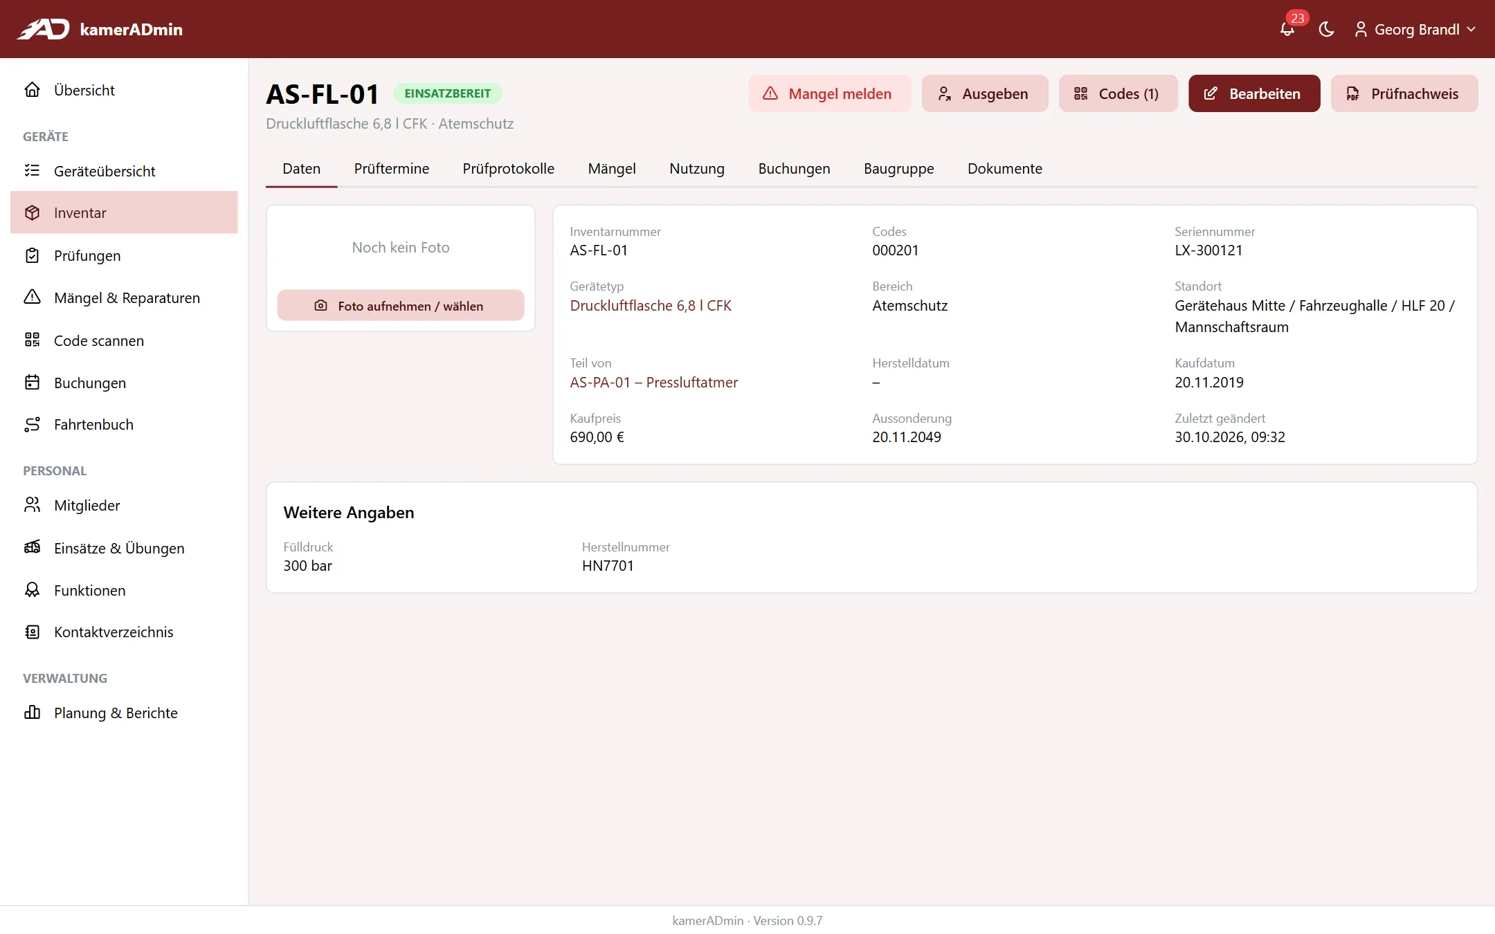
Task: Click the Fülldruck value 300 bar
Action: (x=307, y=566)
